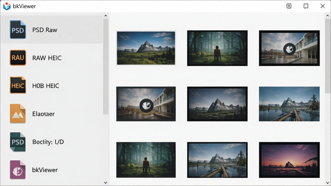331x186 pixels.
Task: Click the sidebar scroll up arrow
Action: pyautogui.click(x=106, y=15)
